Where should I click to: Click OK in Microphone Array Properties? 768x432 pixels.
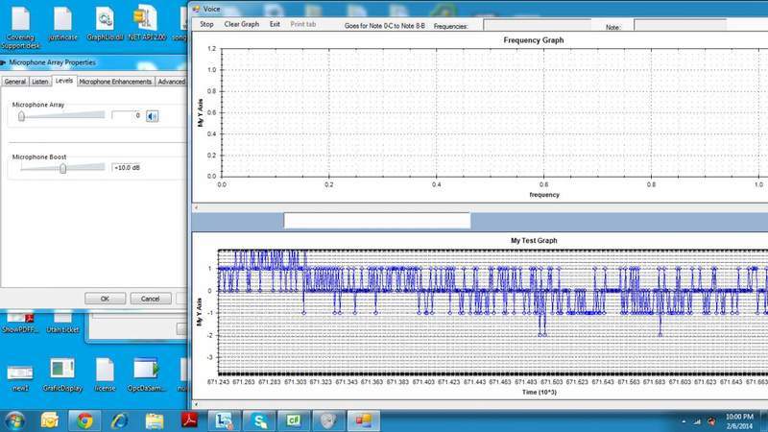(x=105, y=299)
